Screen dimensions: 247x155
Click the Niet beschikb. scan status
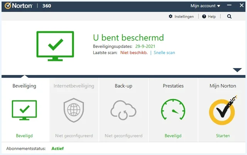pyautogui.click(x=134, y=53)
